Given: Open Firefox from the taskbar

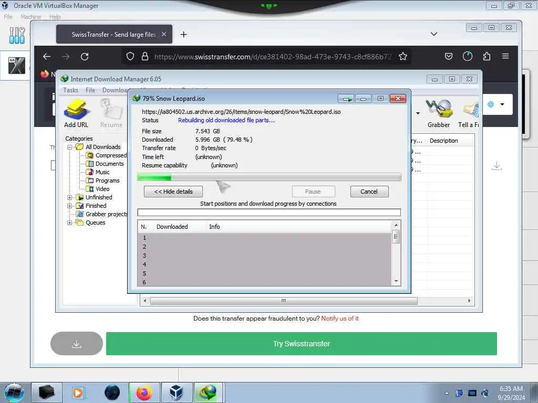Looking at the screenshot, I should [x=144, y=393].
